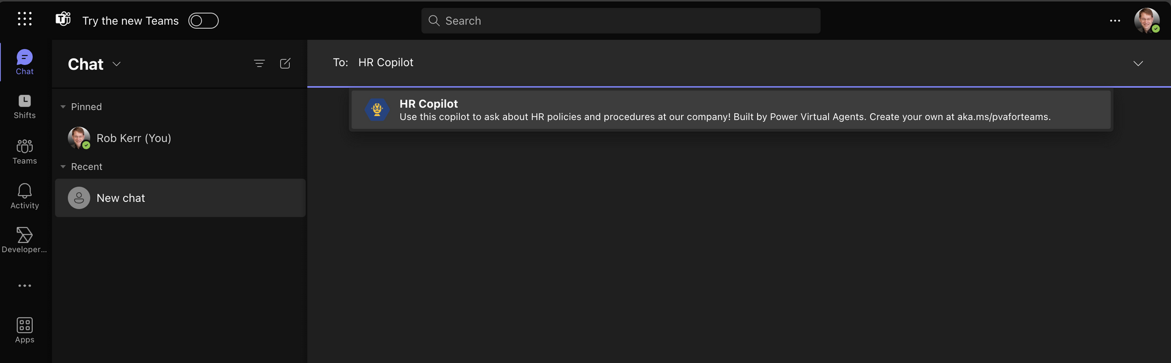Open the Developer Portal app

click(25, 240)
